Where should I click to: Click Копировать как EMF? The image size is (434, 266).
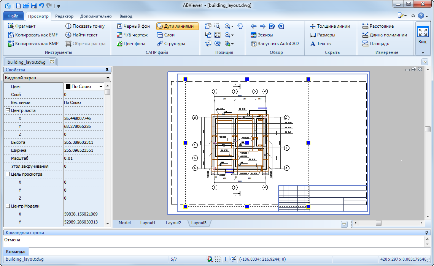click(33, 35)
